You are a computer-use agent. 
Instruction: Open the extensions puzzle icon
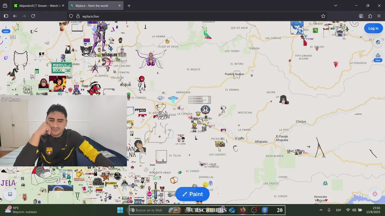point(370,16)
